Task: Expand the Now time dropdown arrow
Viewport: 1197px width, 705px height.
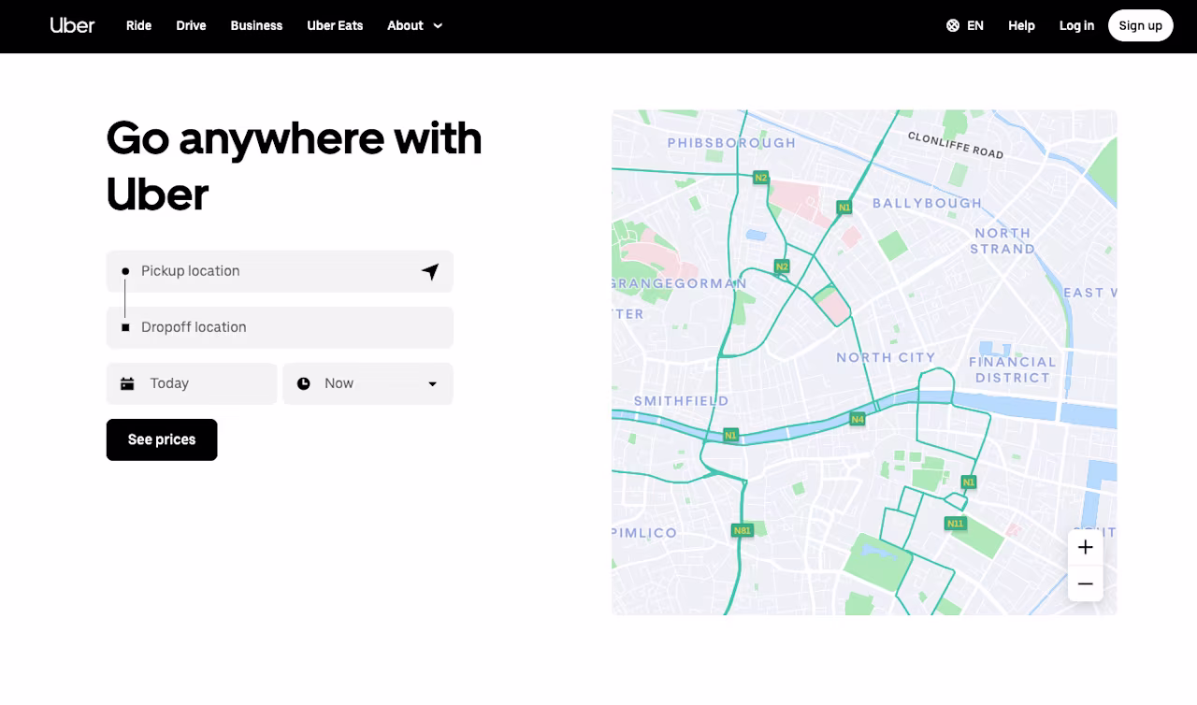Action: tap(432, 384)
